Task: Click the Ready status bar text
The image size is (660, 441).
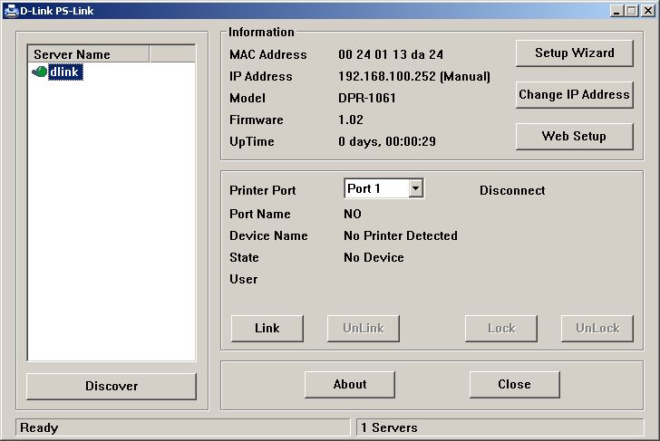Action: pyautogui.click(x=39, y=428)
